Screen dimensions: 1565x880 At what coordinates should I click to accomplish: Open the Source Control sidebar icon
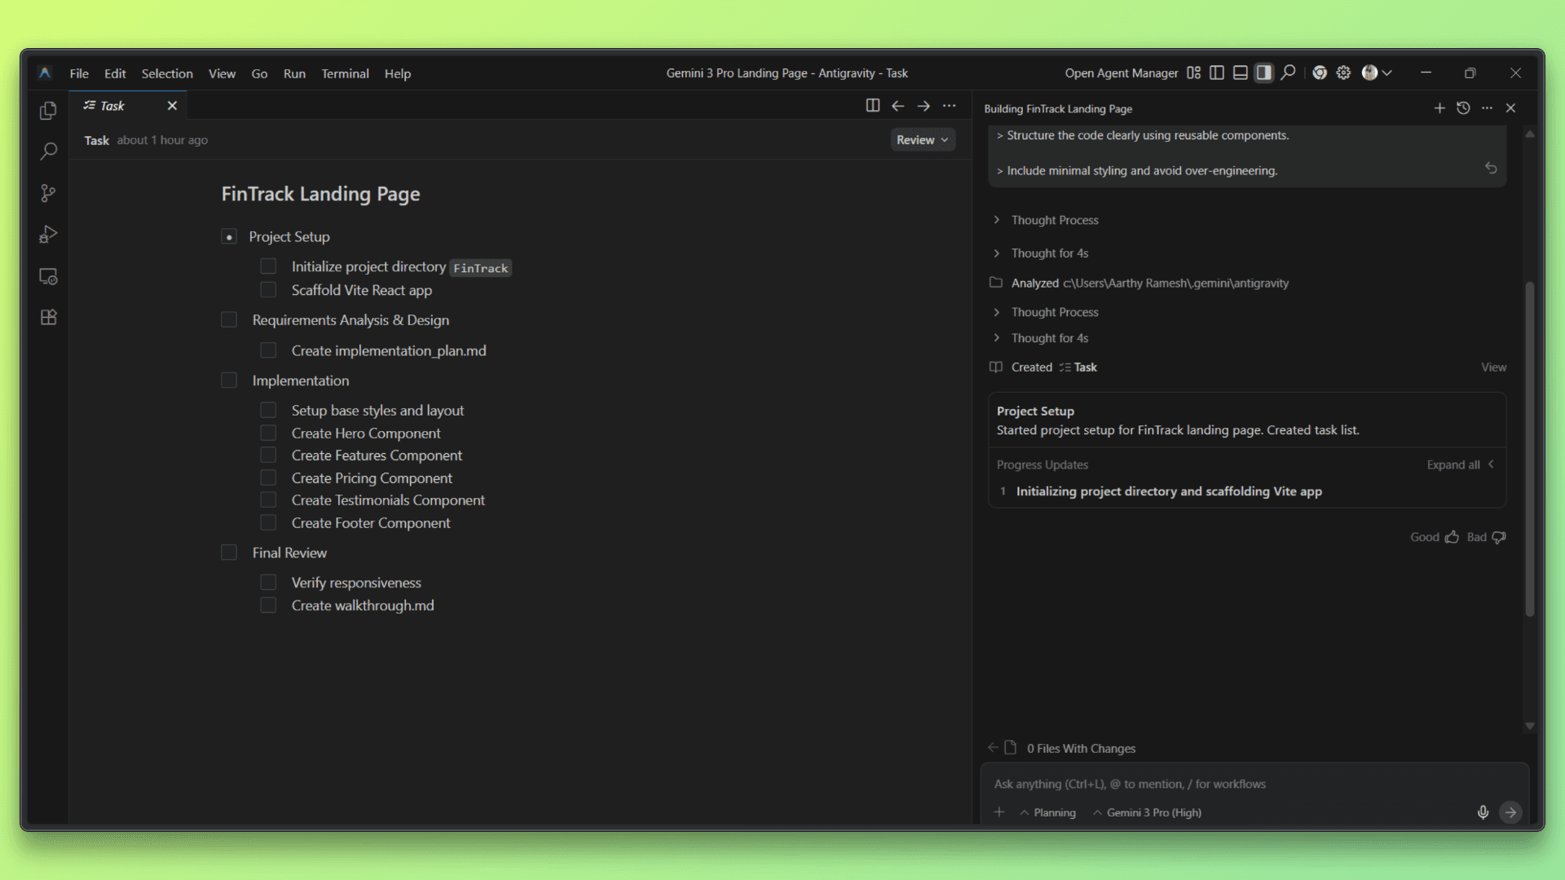48,193
